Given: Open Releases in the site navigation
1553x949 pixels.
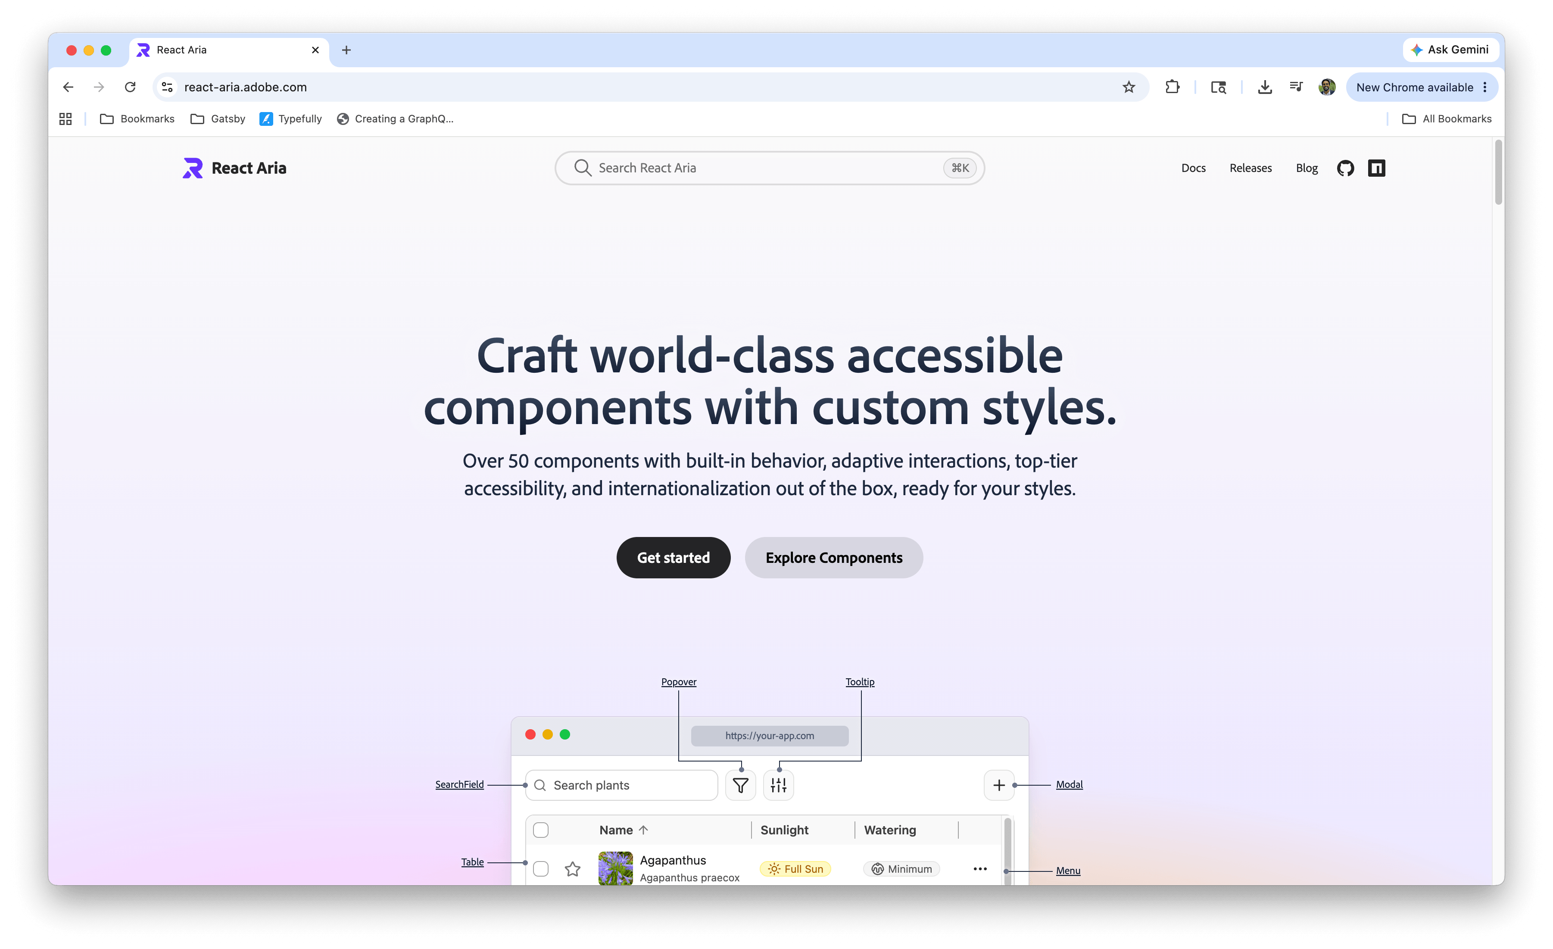Looking at the screenshot, I should click(x=1251, y=169).
